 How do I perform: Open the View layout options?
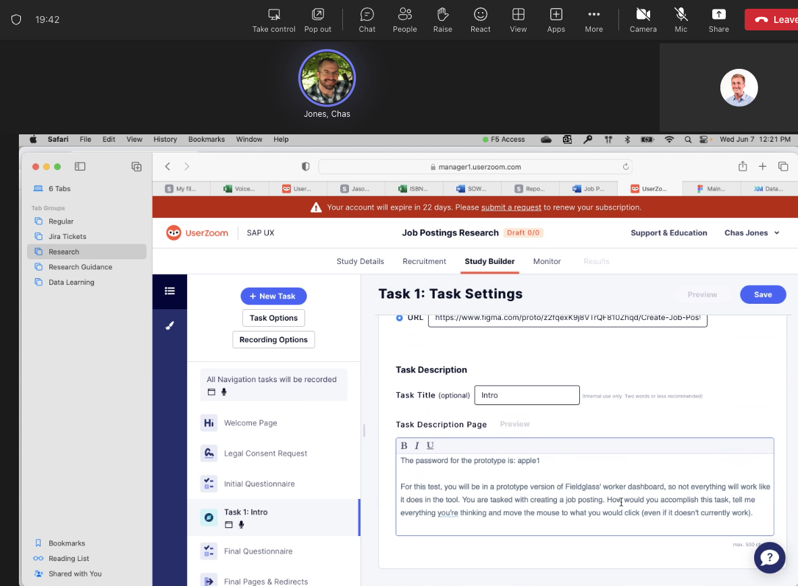518,20
